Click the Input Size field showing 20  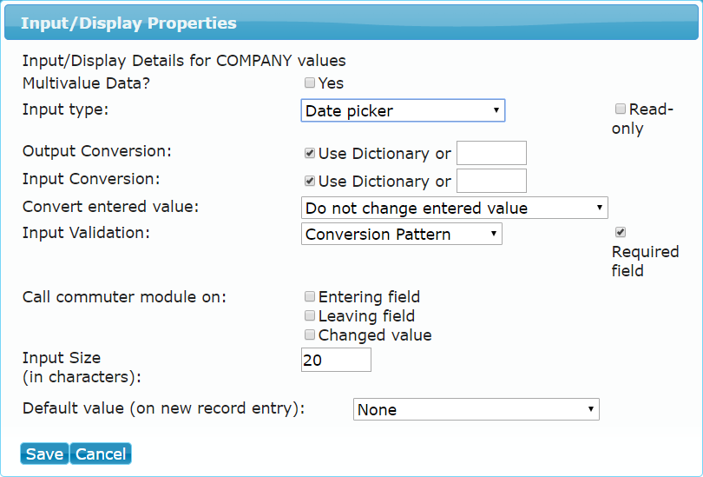point(336,360)
